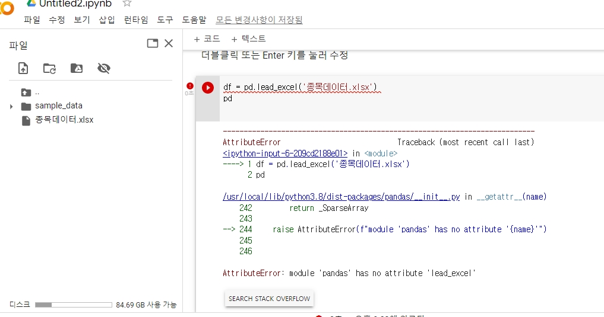Click the disk usage progress bar
This screenshot has width=604, height=317.
point(74,305)
